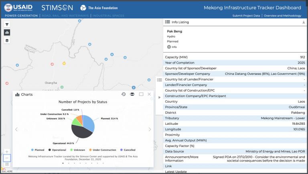This screenshot has height=174, width=308.
Task: Toggle the Charts widget button
Action: pyautogui.click(x=7, y=32)
